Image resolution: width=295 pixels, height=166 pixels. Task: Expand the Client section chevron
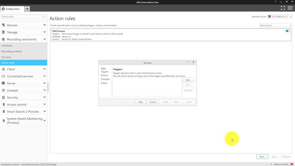44,69
